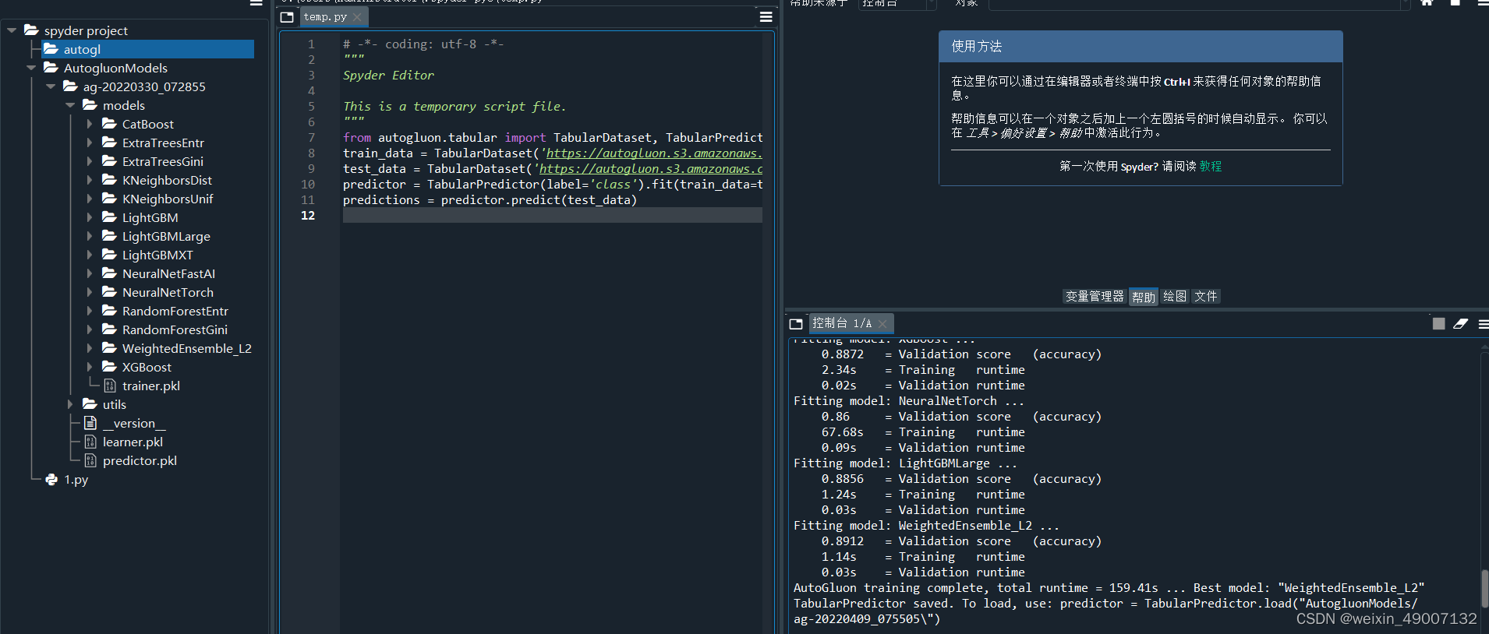Click the LightGBM folder icon
This screenshot has width=1489, height=634.
[x=109, y=217]
